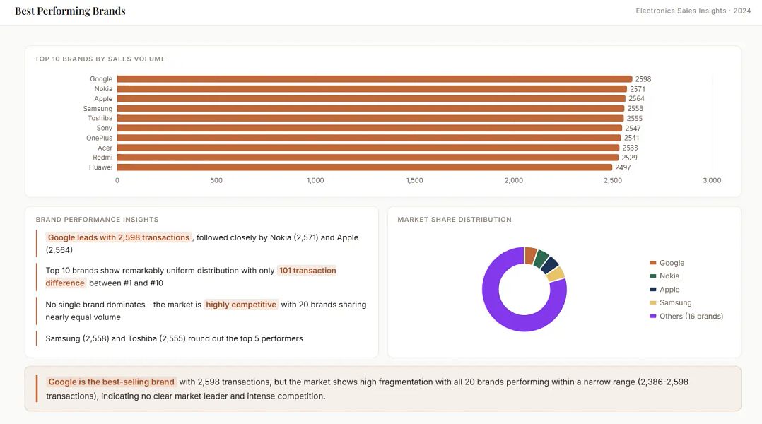This screenshot has height=424, width=762.
Task: Click the Samsung legend color swatch
Action: [652, 302]
